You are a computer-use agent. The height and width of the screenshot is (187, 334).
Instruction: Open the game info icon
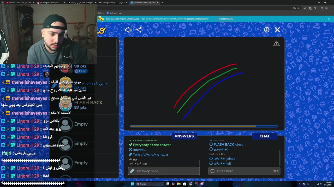266,30
